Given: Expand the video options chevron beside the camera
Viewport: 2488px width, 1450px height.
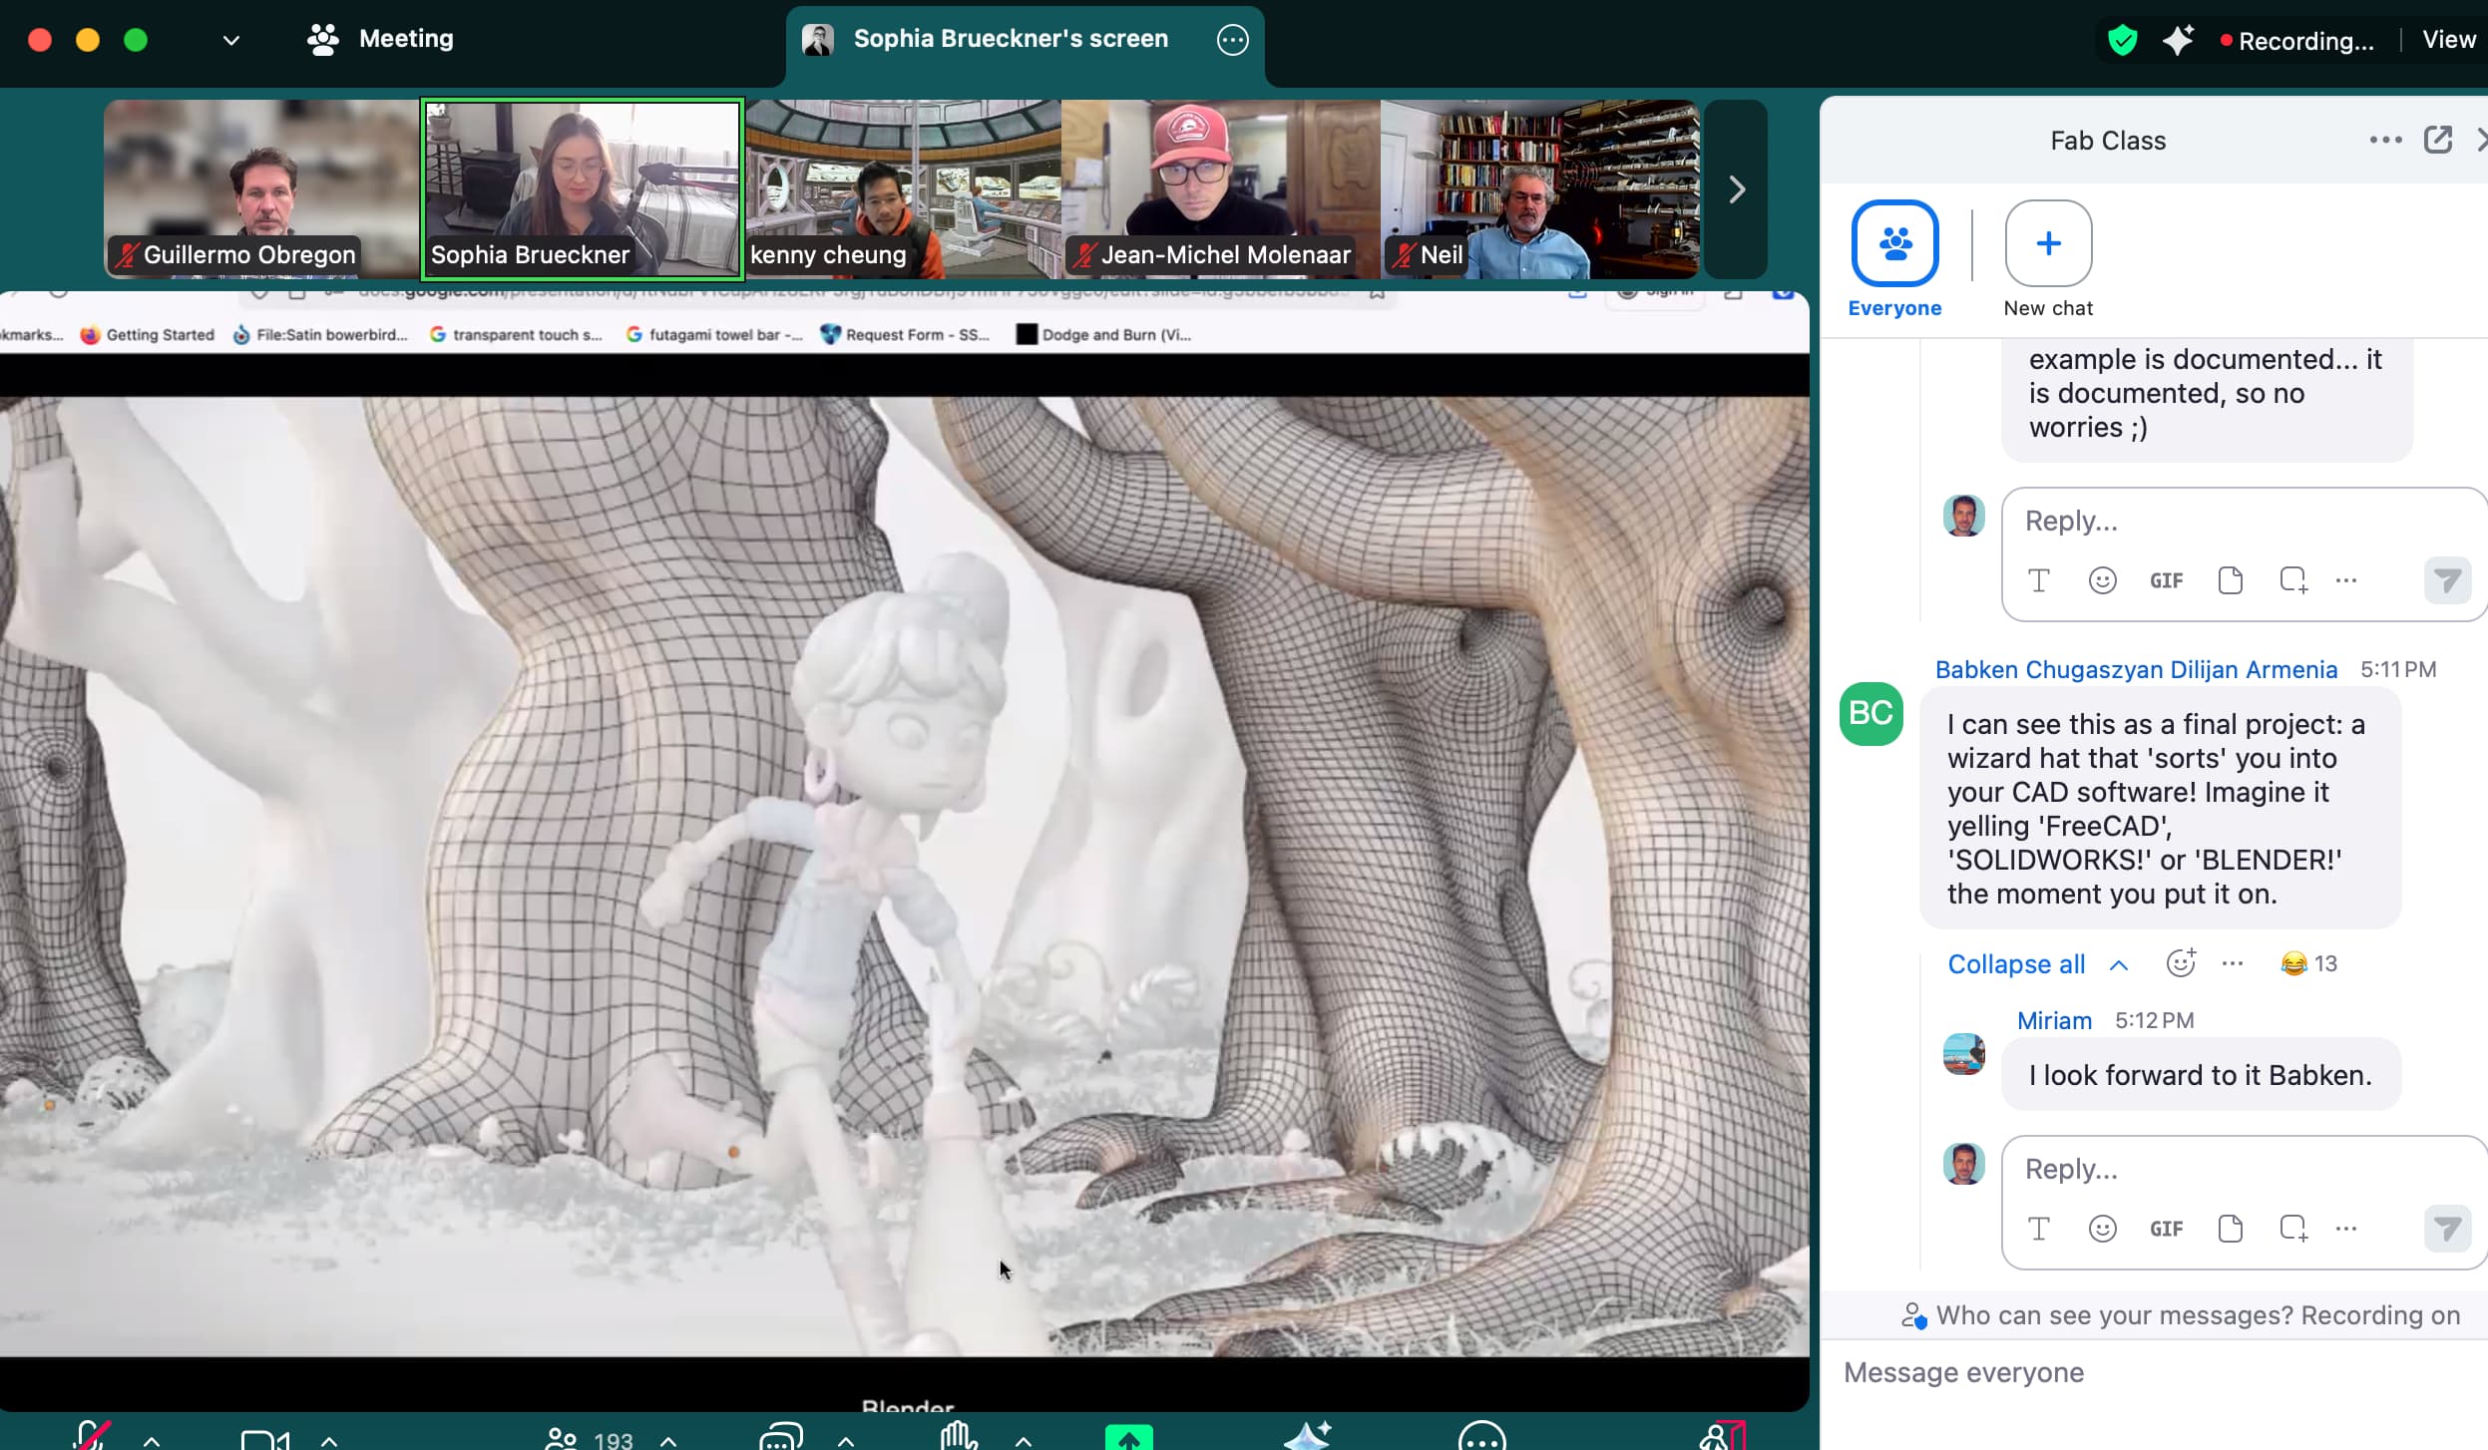Looking at the screenshot, I should [329, 1440].
